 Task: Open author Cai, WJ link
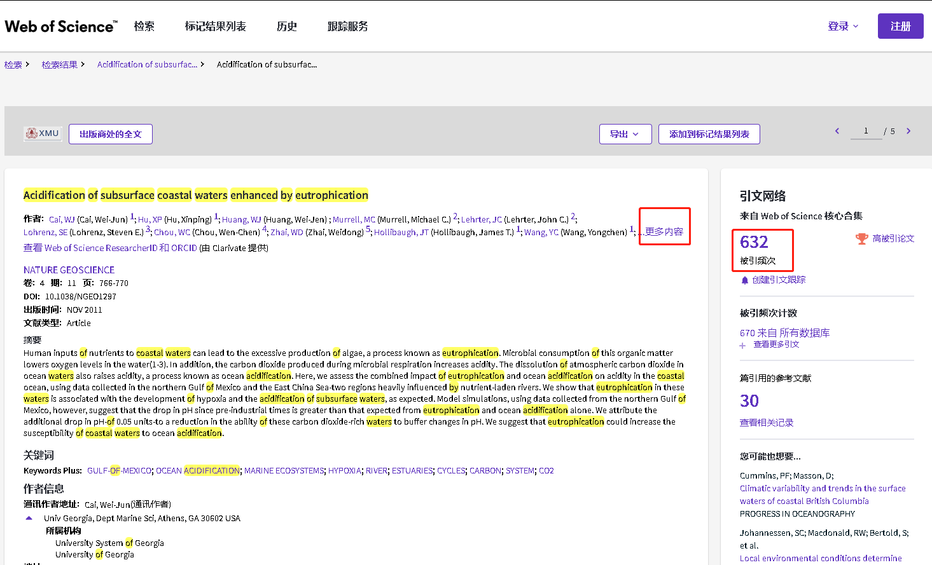click(x=62, y=219)
